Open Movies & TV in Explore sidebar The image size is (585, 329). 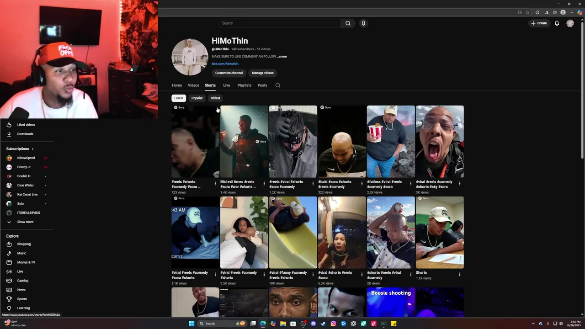pos(27,262)
